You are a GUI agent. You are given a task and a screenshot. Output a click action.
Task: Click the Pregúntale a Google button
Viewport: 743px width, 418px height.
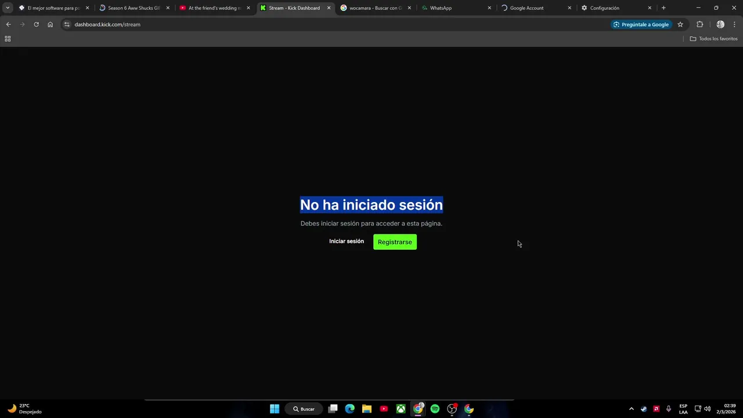click(x=641, y=24)
